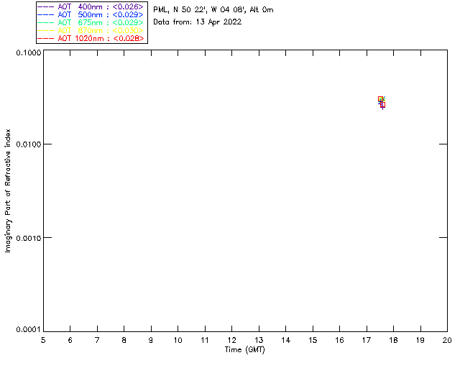The width and height of the screenshot is (460, 368).
Task: Click the Data from 13 Apr 2022 text
Action: (198, 22)
